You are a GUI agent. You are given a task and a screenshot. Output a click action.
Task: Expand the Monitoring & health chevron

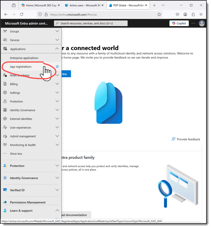coord(57,145)
